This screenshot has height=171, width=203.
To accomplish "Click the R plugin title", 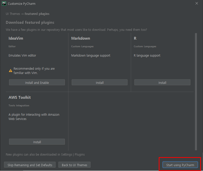I will 135,38.
